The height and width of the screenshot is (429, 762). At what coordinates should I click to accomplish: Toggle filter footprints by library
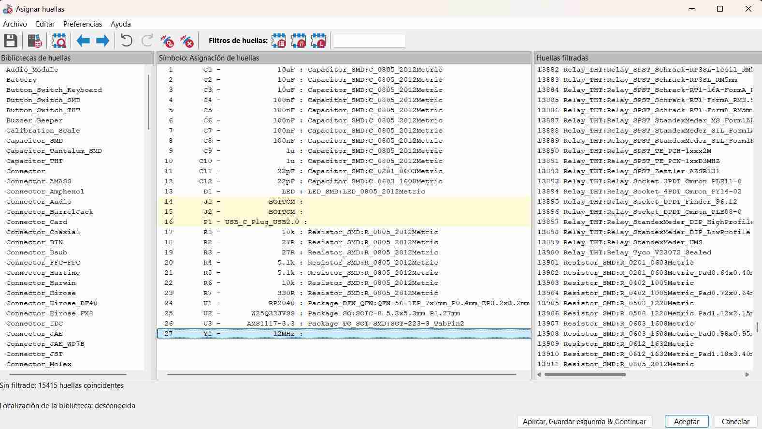click(318, 41)
